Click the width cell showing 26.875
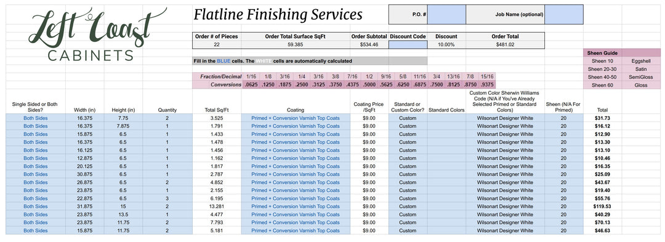Viewport: 665px width, 242px height. pyautogui.click(x=85, y=183)
